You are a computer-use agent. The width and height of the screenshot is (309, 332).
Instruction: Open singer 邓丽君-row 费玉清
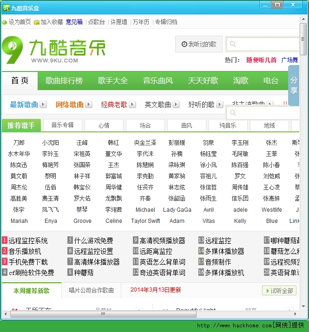click(51, 198)
